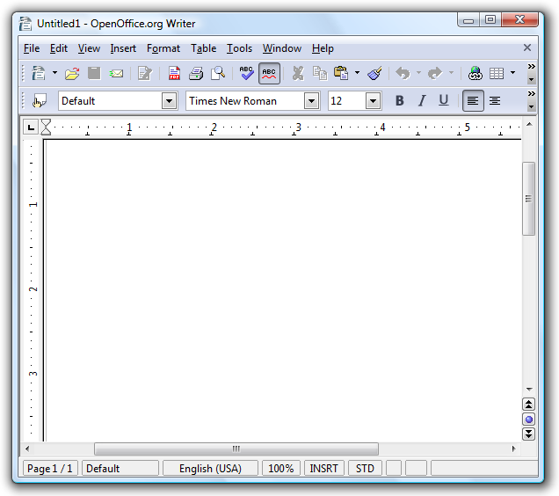Viewport: 559px width, 496px height.
Task: Click the Previous Page double-arrow button
Action: [x=529, y=405]
